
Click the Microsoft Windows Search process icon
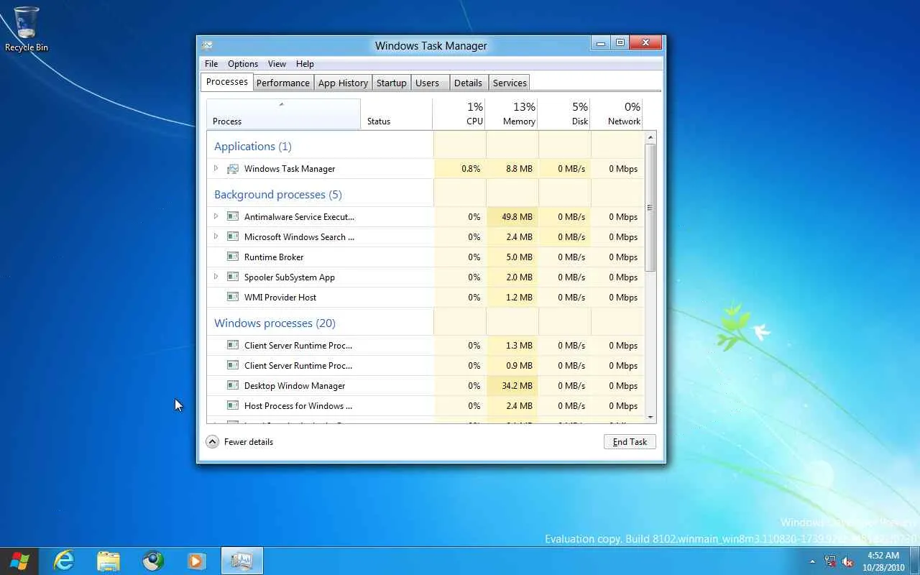233,236
